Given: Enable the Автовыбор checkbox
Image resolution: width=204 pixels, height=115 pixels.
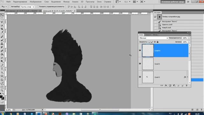Looking at the screenshot, I should coord(10,6).
